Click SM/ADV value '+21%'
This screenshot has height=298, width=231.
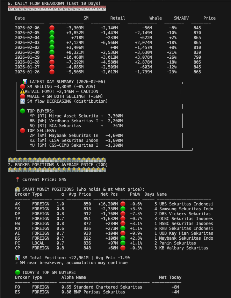tap(172, 52)
